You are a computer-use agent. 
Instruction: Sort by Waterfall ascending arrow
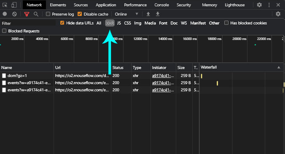(x=279, y=67)
